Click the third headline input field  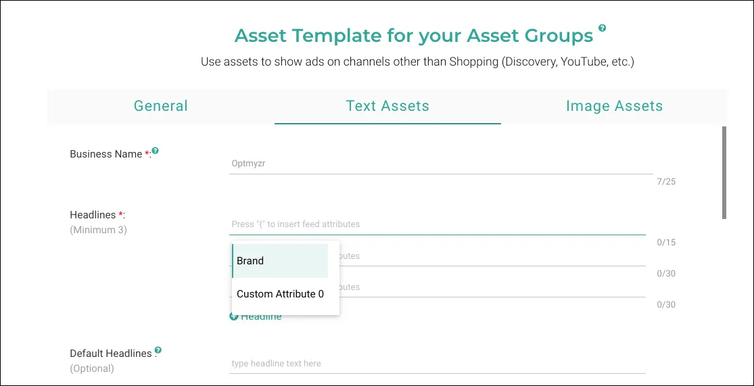point(492,287)
